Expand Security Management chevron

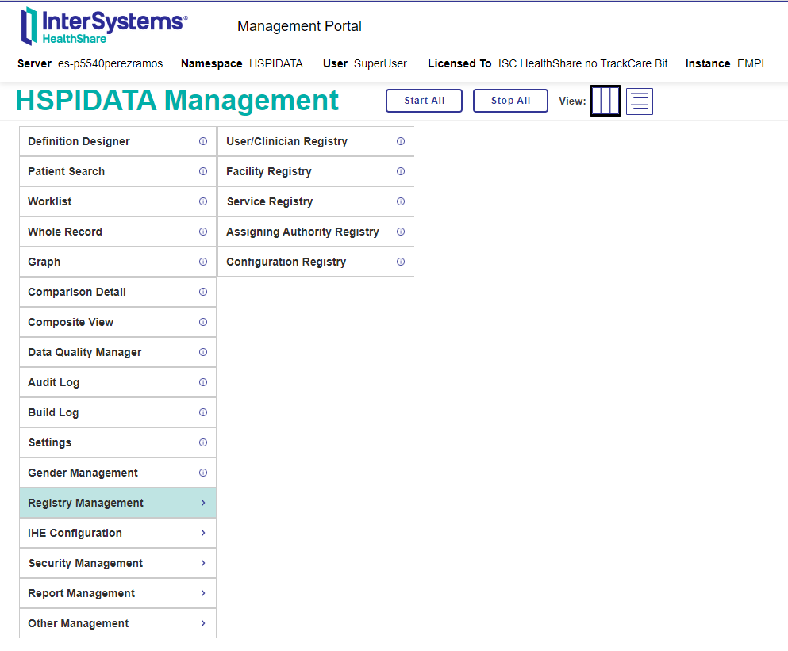coord(203,563)
